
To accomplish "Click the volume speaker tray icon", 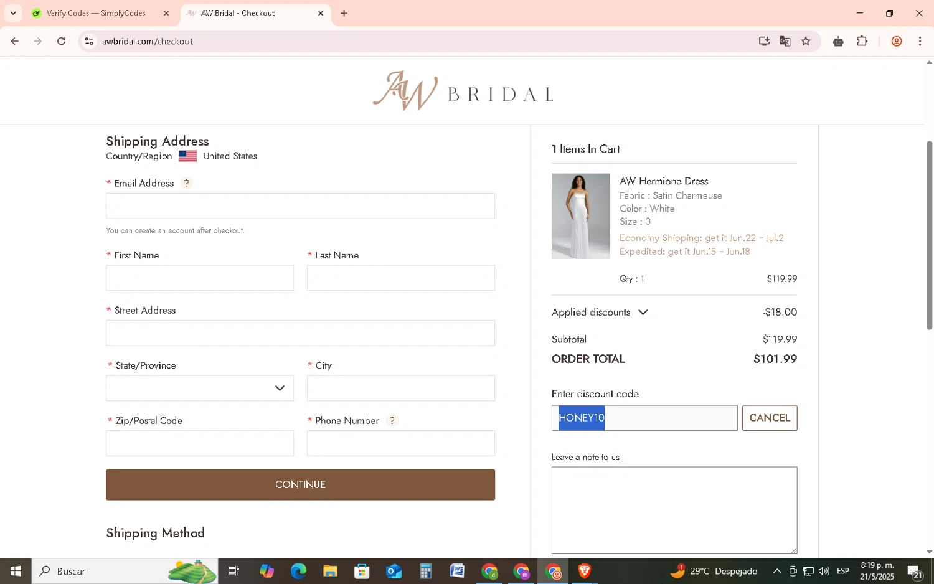I will pyautogui.click(x=824, y=571).
